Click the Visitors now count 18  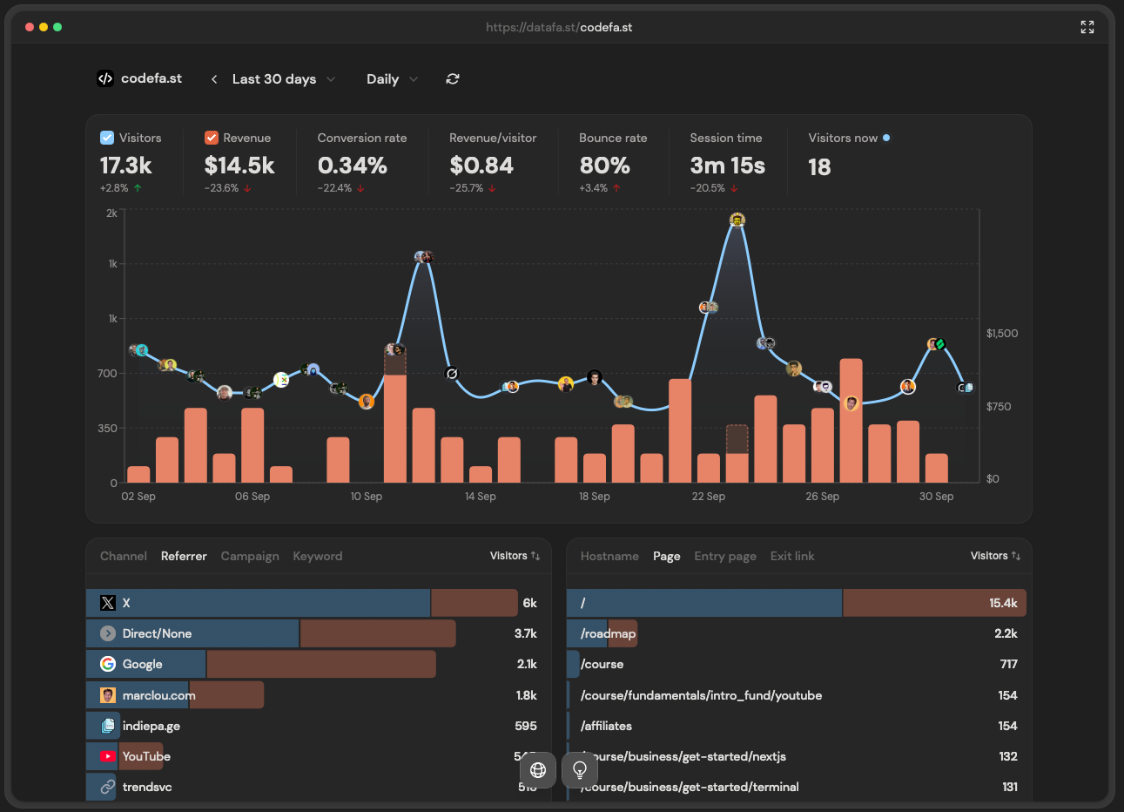point(819,167)
